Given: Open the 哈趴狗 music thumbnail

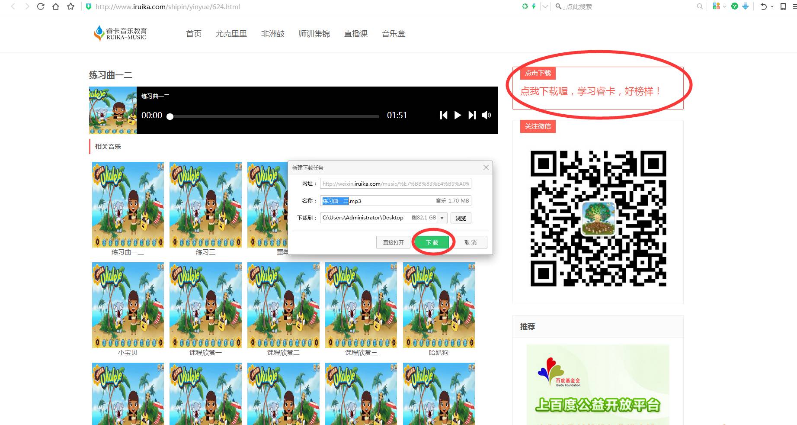Looking at the screenshot, I should coord(439,305).
